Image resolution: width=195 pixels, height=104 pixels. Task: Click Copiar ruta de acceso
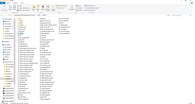pyautogui.click(x=23, y=8)
